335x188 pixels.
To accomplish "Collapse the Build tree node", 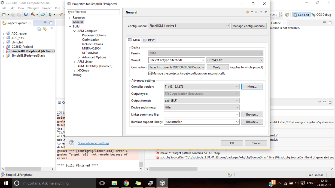I will [70, 26].
